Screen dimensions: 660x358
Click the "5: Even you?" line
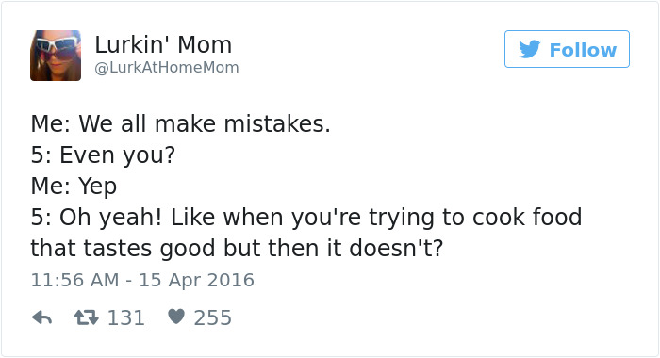[103, 155]
